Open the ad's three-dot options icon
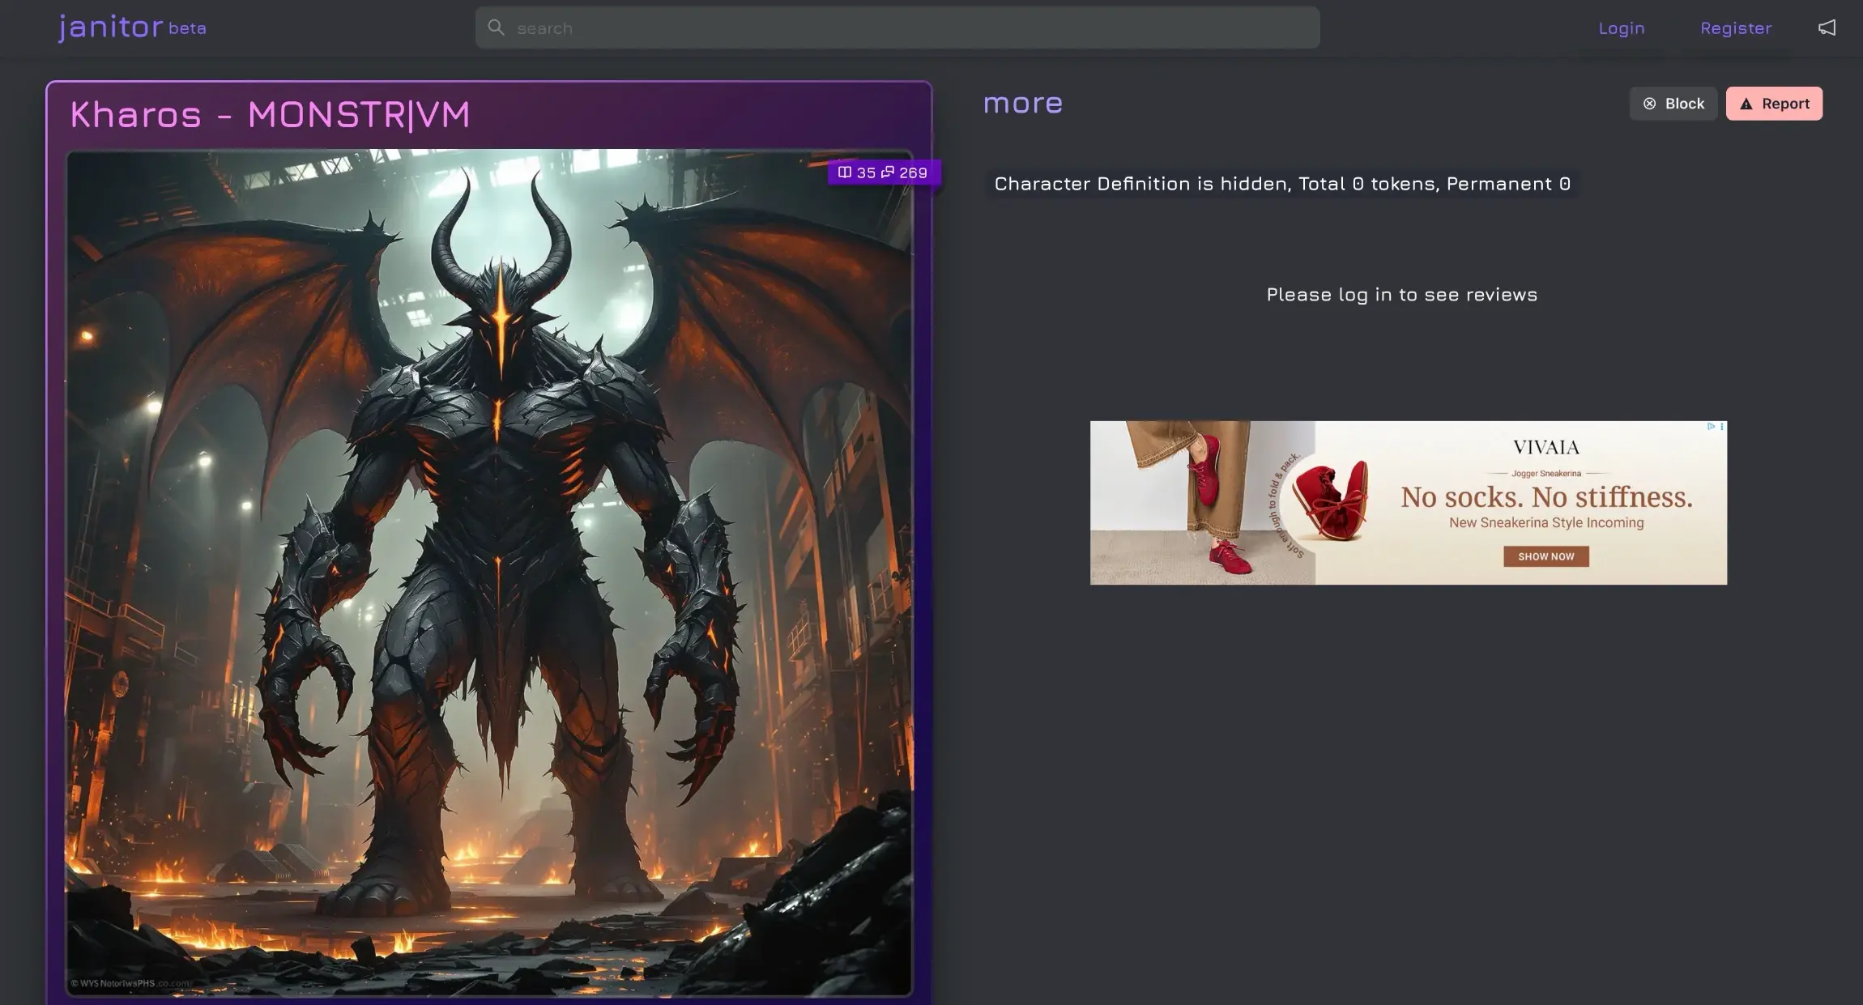Viewport: 1863px width, 1005px height. coord(1722,427)
